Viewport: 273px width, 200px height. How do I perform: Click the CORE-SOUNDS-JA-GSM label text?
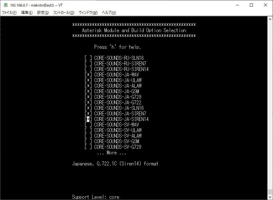(x=117, y=91)
